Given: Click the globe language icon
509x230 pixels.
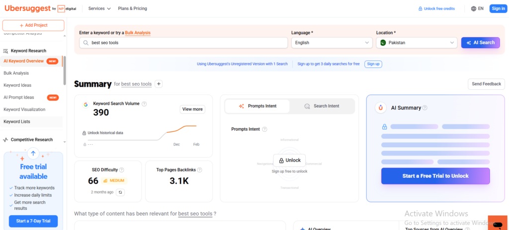Looking at the screenshot, I should pyautogui.click(x=473, y=8).
